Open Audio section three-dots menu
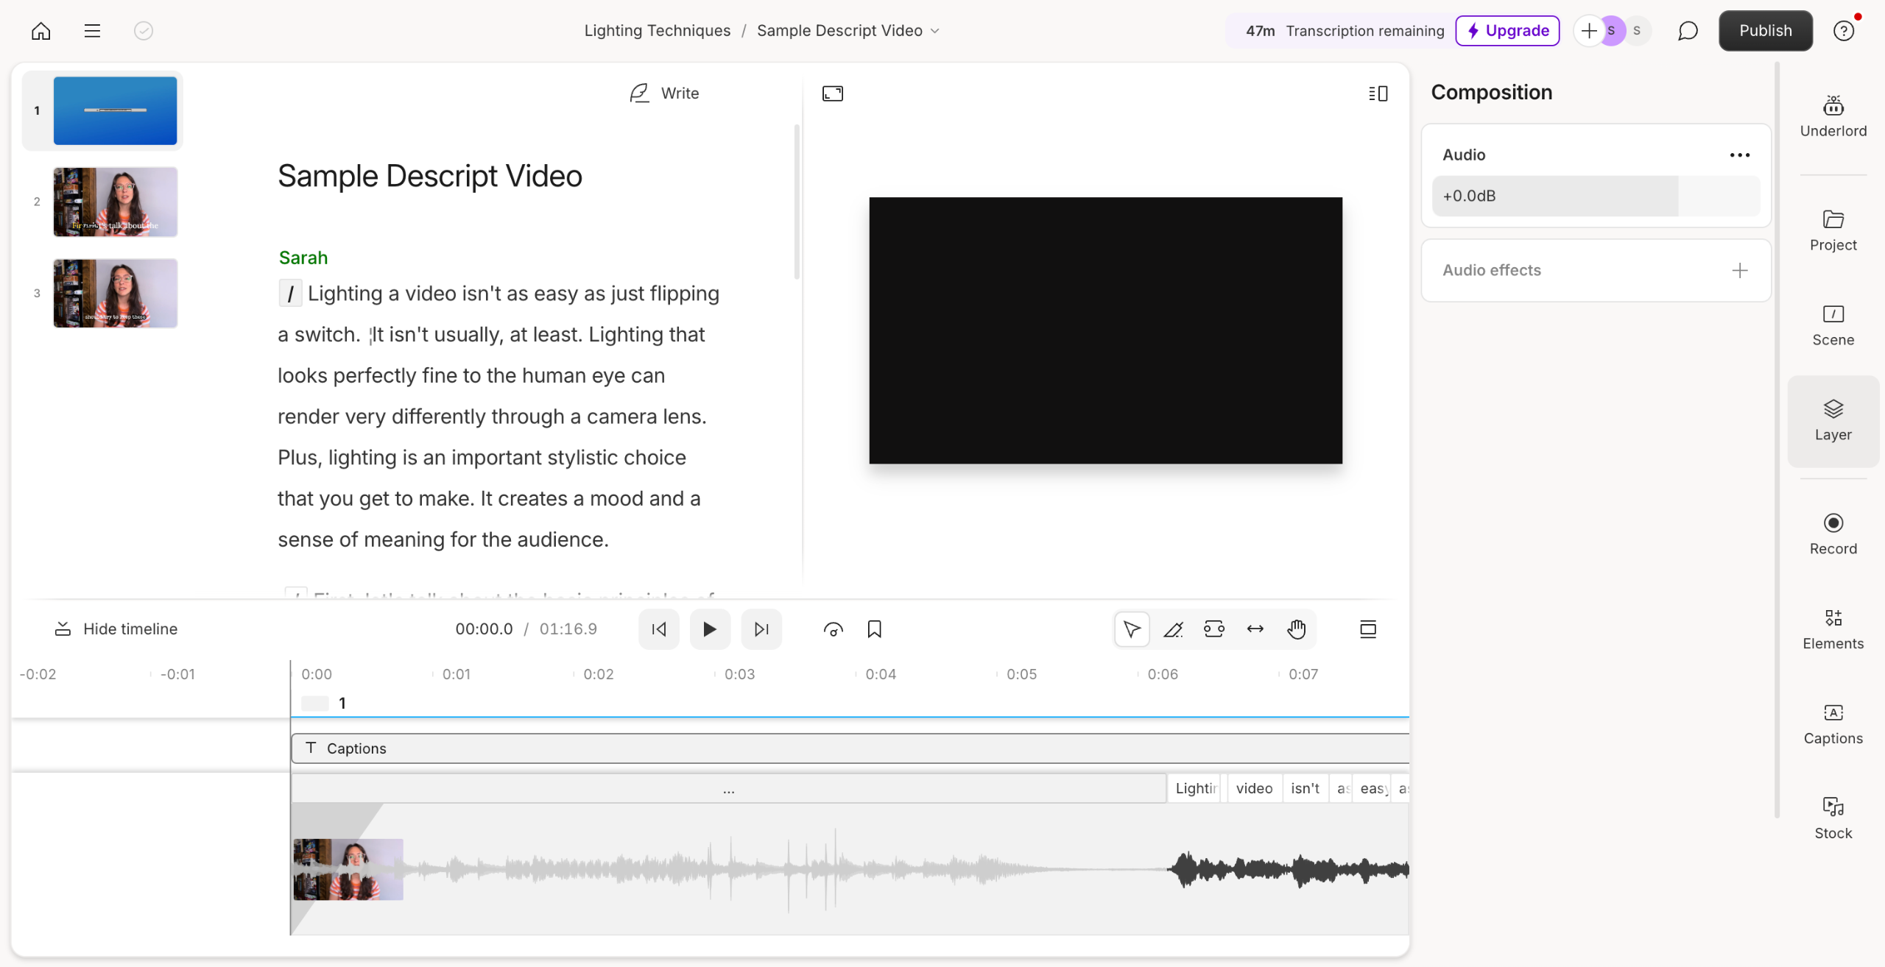The image size is (1885, 967). point(1739,155)
